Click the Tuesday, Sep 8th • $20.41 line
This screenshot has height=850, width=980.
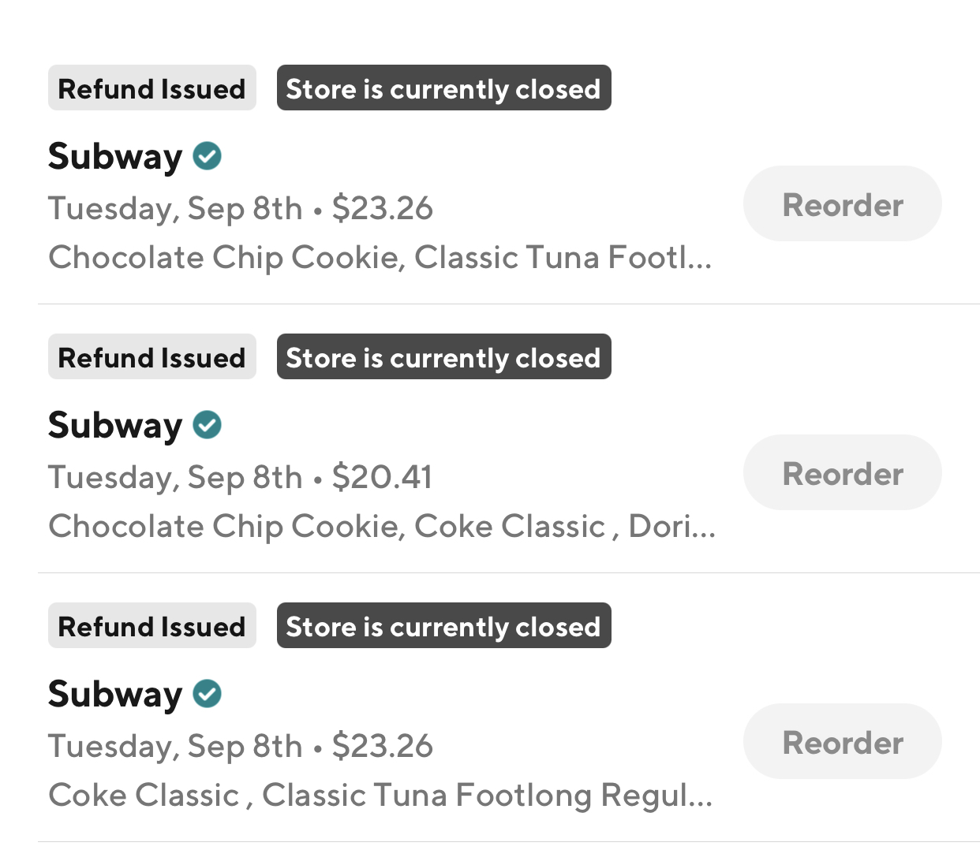[240, 477]
